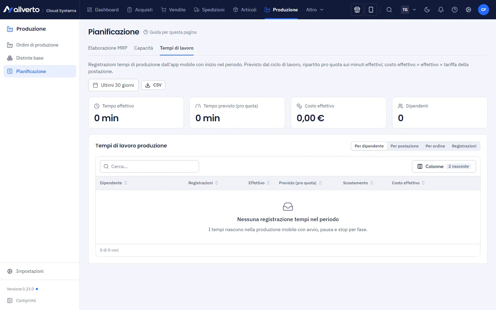Download data with CSV button
496x310 pixels.
click(153, 85)
